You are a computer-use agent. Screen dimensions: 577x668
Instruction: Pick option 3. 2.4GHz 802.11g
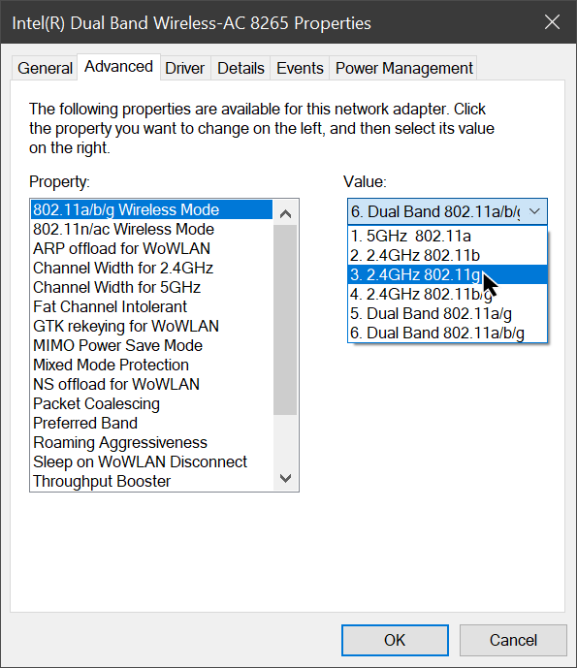click(447, 274)
